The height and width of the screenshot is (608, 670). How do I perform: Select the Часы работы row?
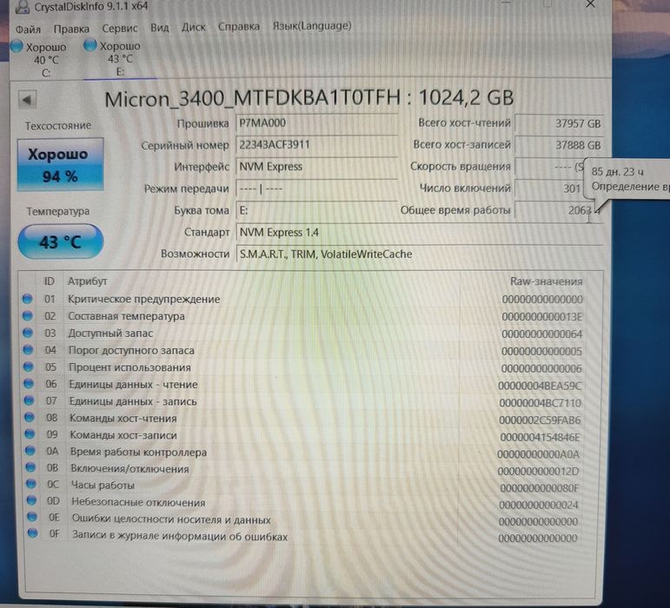tap(302, 486)
